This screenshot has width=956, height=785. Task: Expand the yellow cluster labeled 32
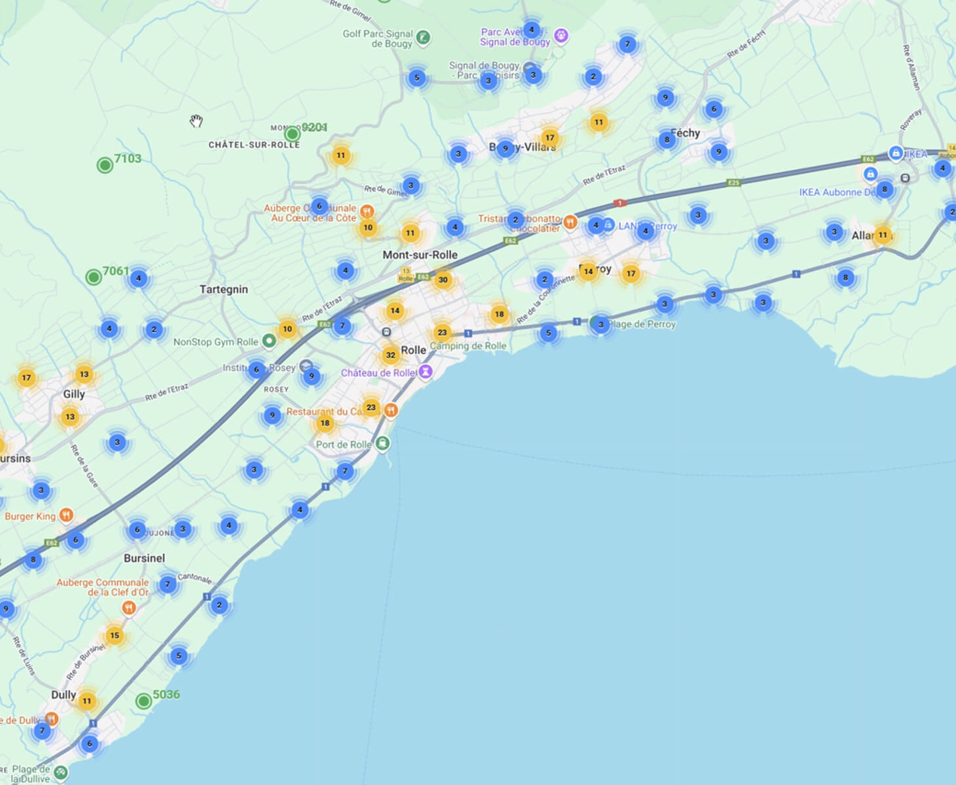pos(390,355)
